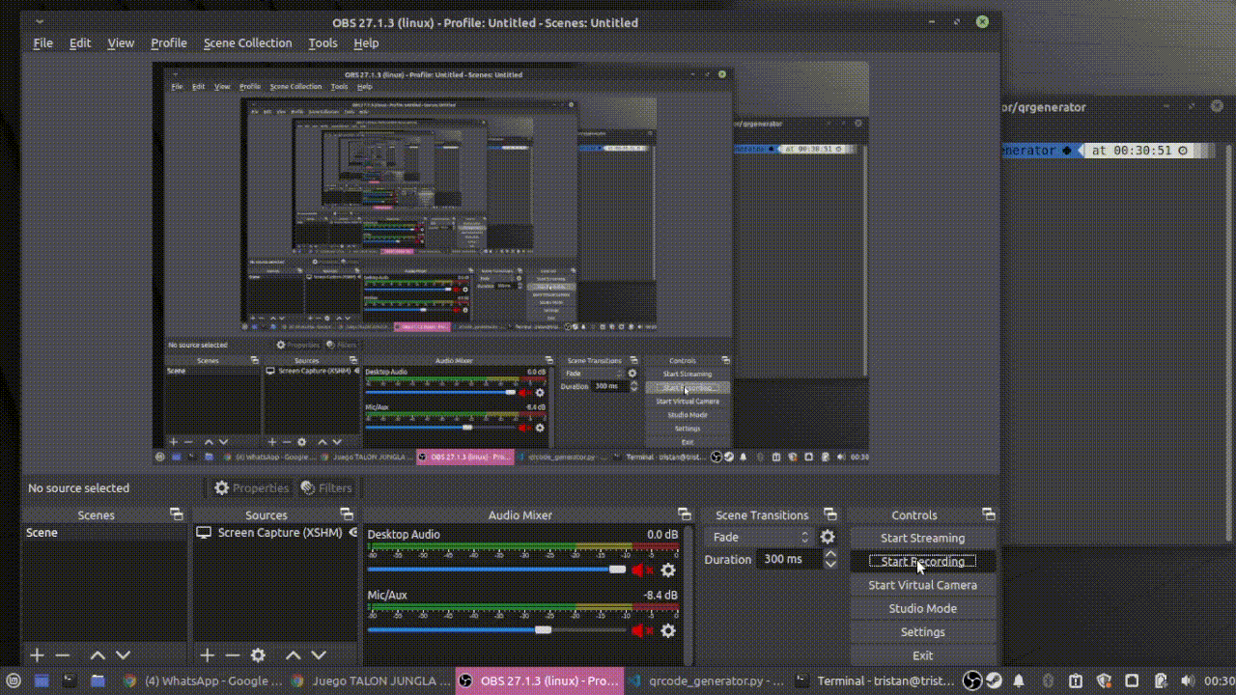Image resolution: width=1236 pixels, height=695 pixels.
Task: Enable Studio Mode
Action: 922,608
